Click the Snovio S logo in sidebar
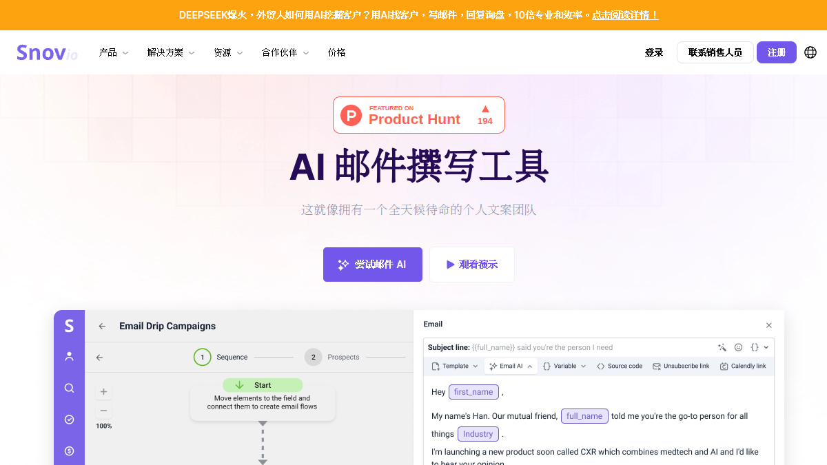The width and height of the screenshot is (827, 465). click(69, 326)
